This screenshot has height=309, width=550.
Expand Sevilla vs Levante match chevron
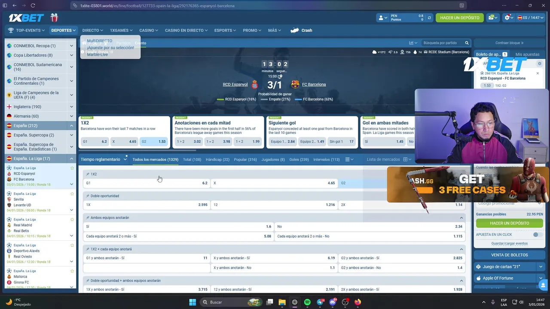pos(71,210)
